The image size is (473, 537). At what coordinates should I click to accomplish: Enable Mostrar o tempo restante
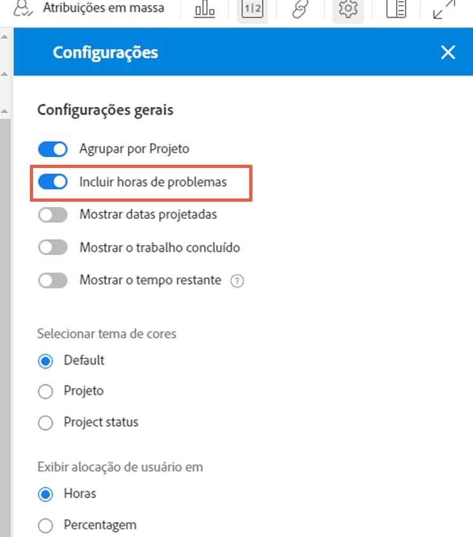click(x=52, y=280)
